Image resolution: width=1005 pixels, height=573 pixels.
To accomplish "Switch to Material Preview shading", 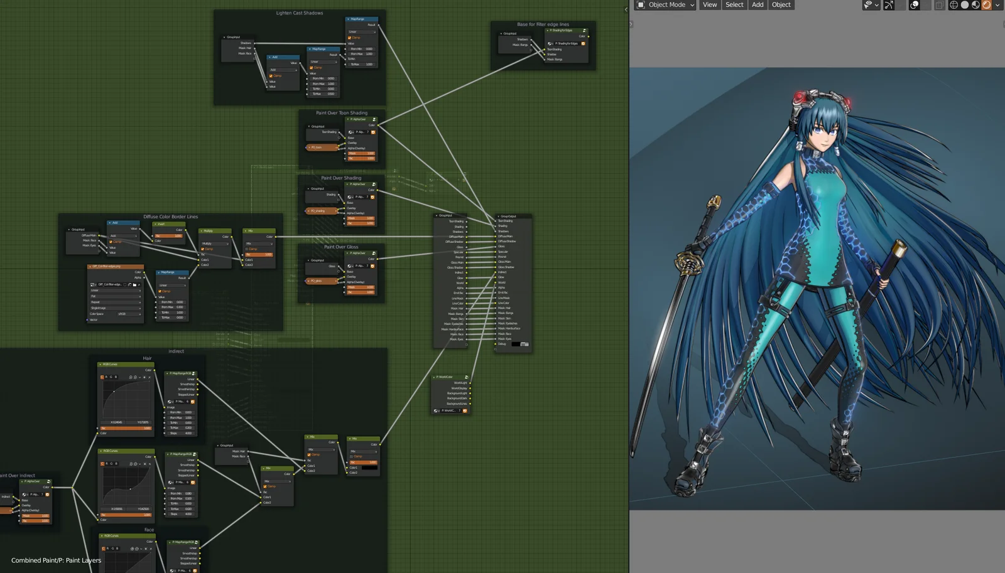I will pyautogui.click(x=975, y=5).
